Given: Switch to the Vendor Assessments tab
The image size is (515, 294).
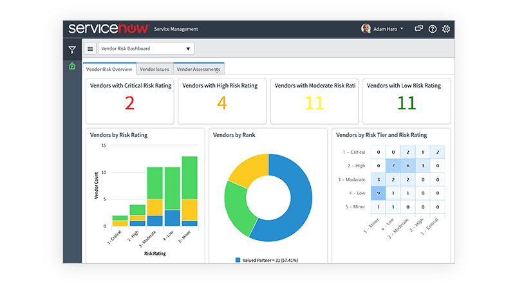Looking at the screenshot, I should (x=198, y=69).
